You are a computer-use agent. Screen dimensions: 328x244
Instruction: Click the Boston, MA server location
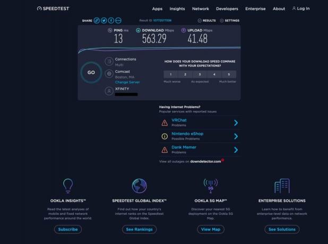coord(125,77)
